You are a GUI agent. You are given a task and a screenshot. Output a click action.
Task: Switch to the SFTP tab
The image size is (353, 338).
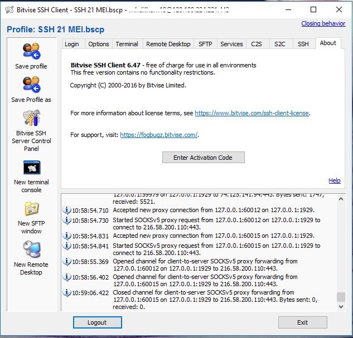coord(205,44)
